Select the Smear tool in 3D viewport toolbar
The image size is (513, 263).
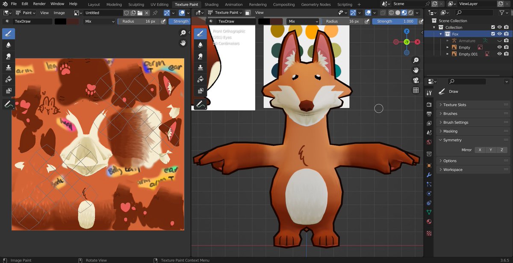[200, 56]
